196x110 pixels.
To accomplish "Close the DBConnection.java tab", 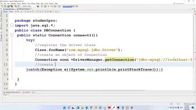I will [x=31, y=9].
